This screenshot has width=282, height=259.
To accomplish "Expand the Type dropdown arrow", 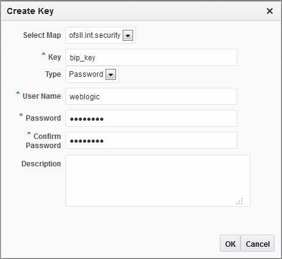I will pyautogui.click(x=110, y=74).
